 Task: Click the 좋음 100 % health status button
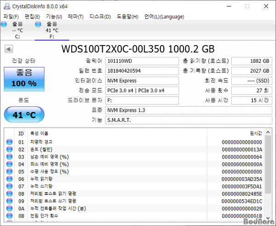(24, 79)
